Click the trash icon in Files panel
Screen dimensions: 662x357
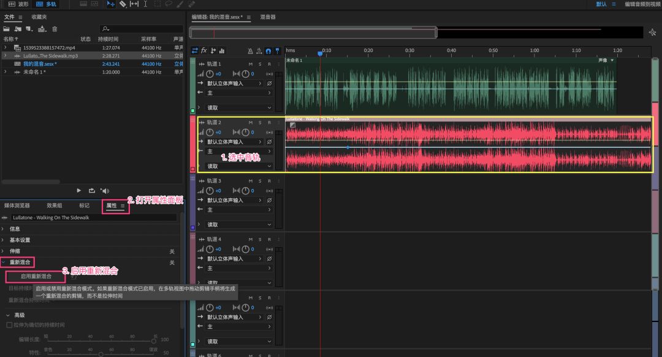55,29
